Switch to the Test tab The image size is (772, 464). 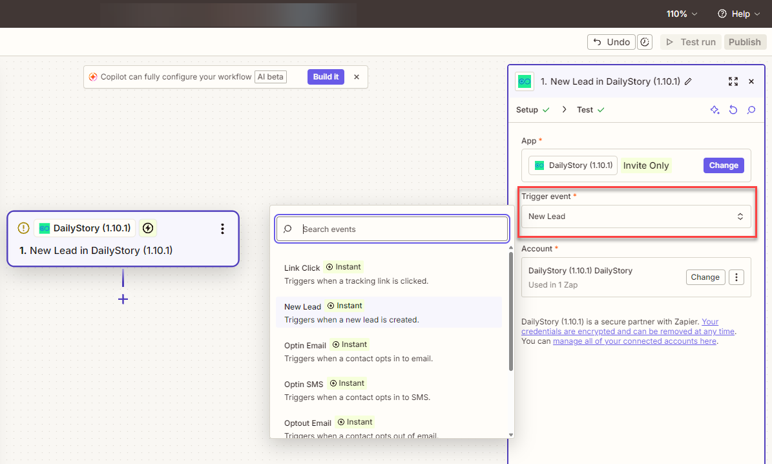point(585,110)
